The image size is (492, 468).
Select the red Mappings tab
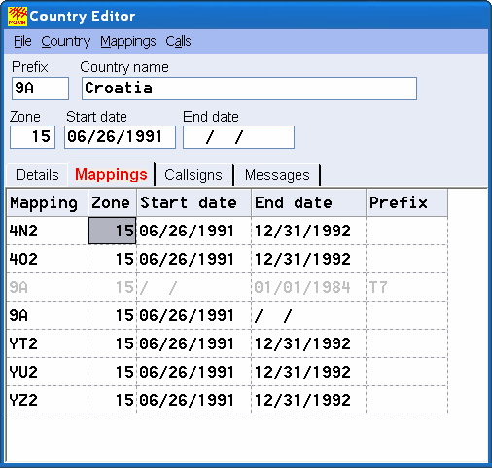(x=111, y=174)
